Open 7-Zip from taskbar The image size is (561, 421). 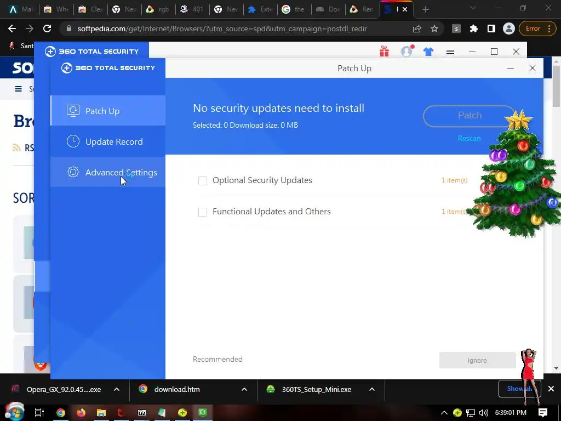point(142,413)
